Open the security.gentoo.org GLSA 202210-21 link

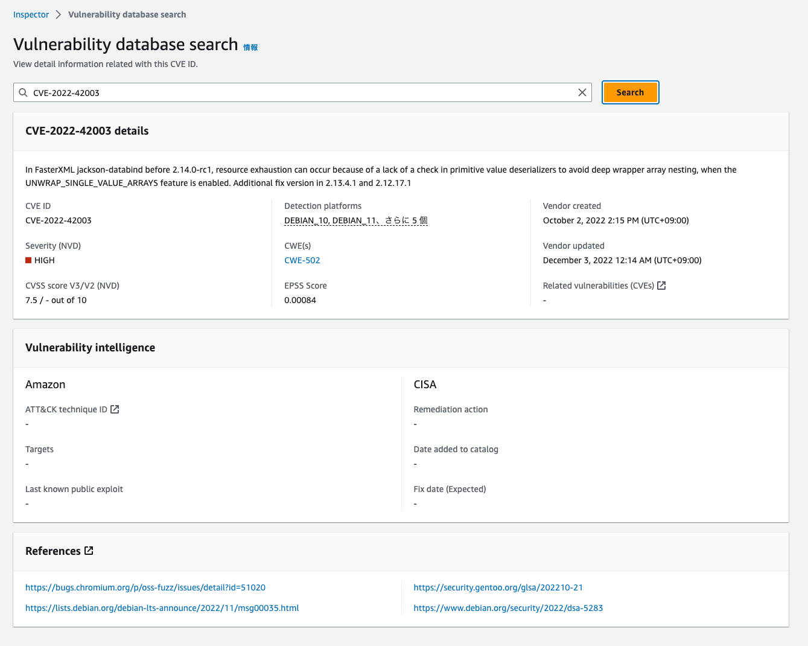pos(498,587)
